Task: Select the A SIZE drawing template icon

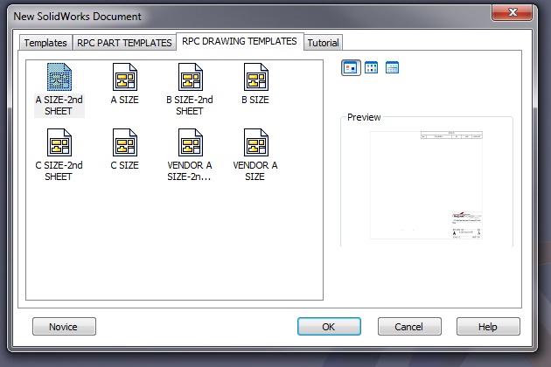Action: (x=125, y=77)
